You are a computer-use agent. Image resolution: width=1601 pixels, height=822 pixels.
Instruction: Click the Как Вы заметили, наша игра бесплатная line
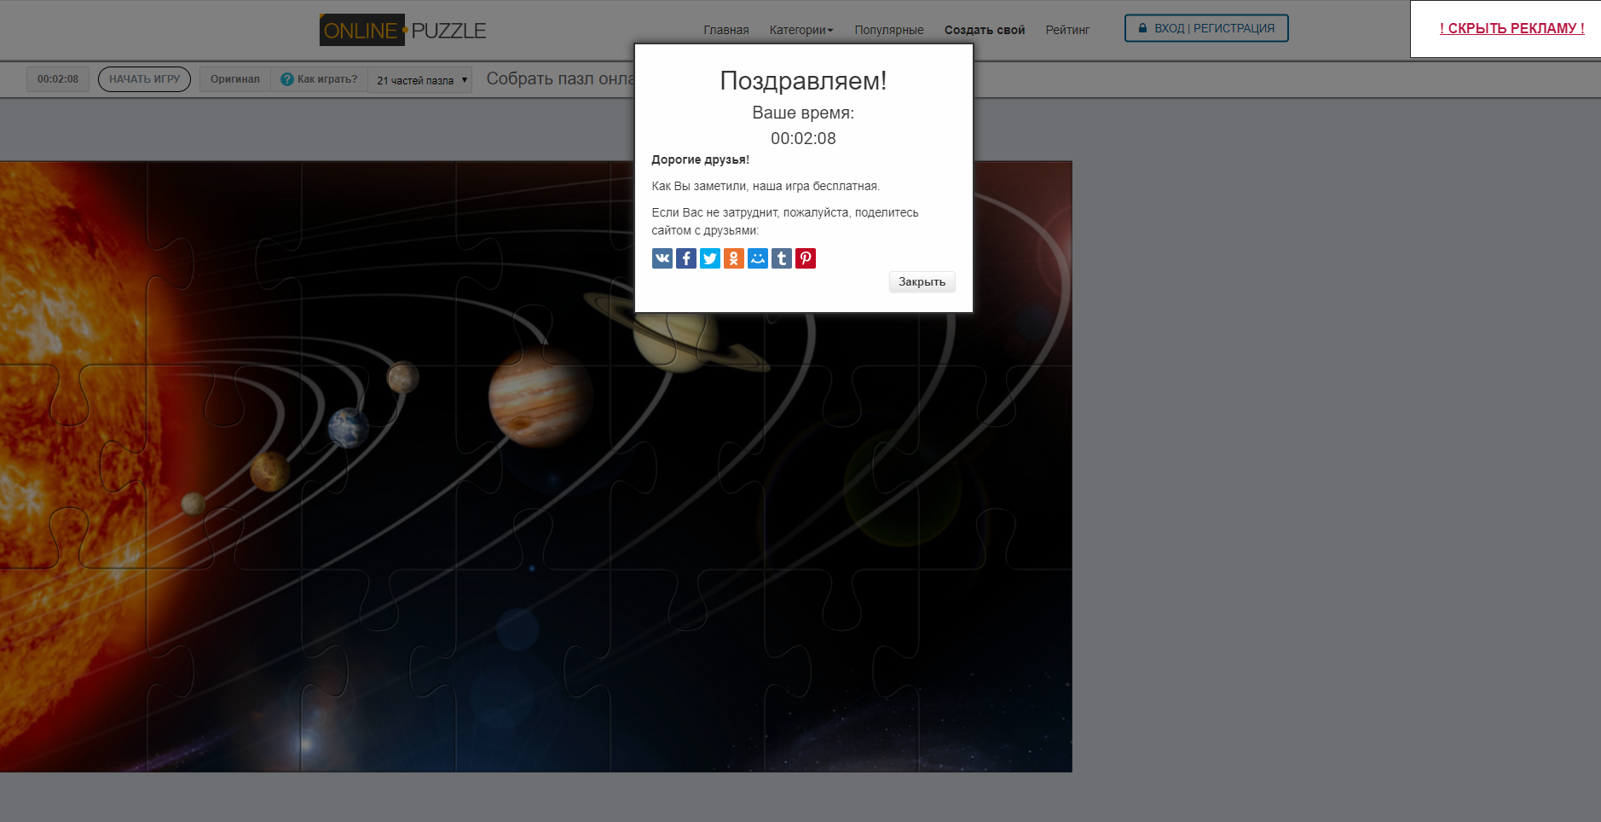[766, 186]
